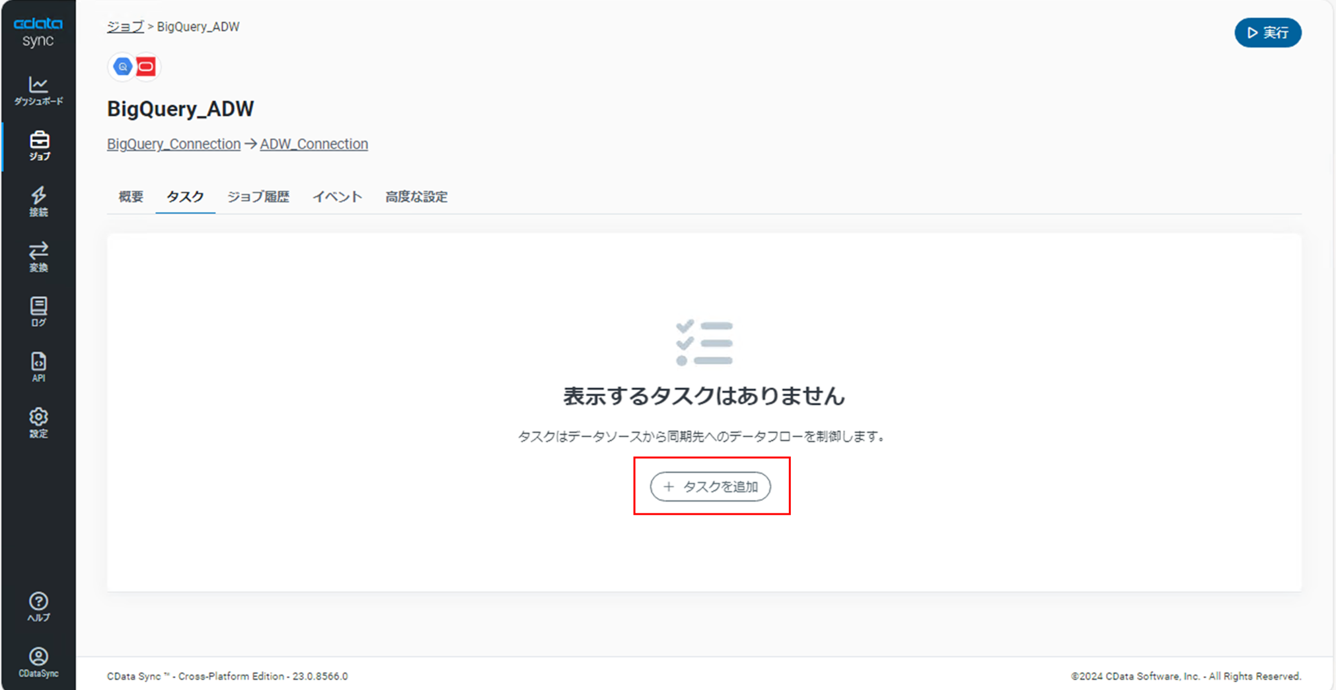Viewport: 1336px width, 690px height.
Task: Open the ADW_Connection link
Action: coord(314,143)
